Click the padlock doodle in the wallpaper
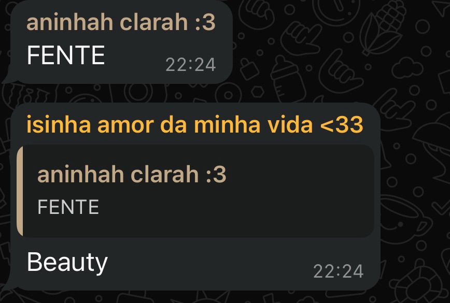Screen dimensions: 450x303 [x=249, y=69]
